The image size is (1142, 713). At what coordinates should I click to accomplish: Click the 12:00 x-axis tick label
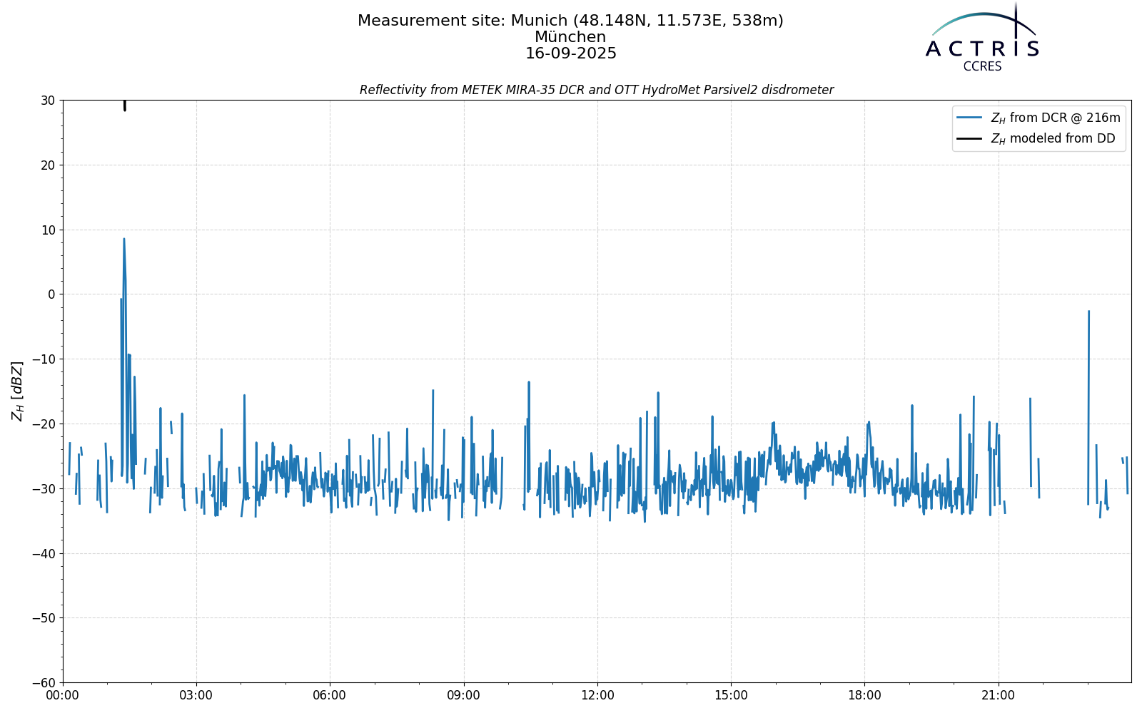click(x=597, y=695)
